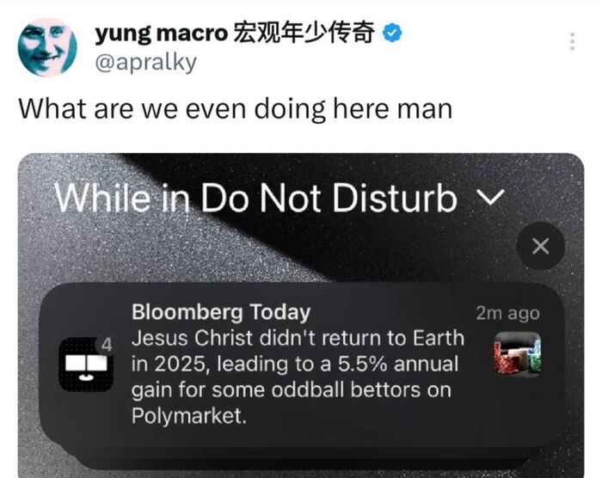
Task: Open the yung macro profile avatar
Action: pos(47,47)
